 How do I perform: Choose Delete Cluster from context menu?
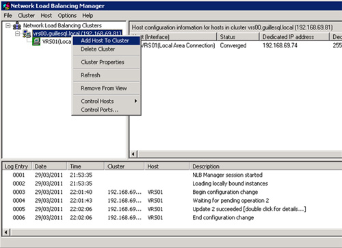tap(106, 49)
